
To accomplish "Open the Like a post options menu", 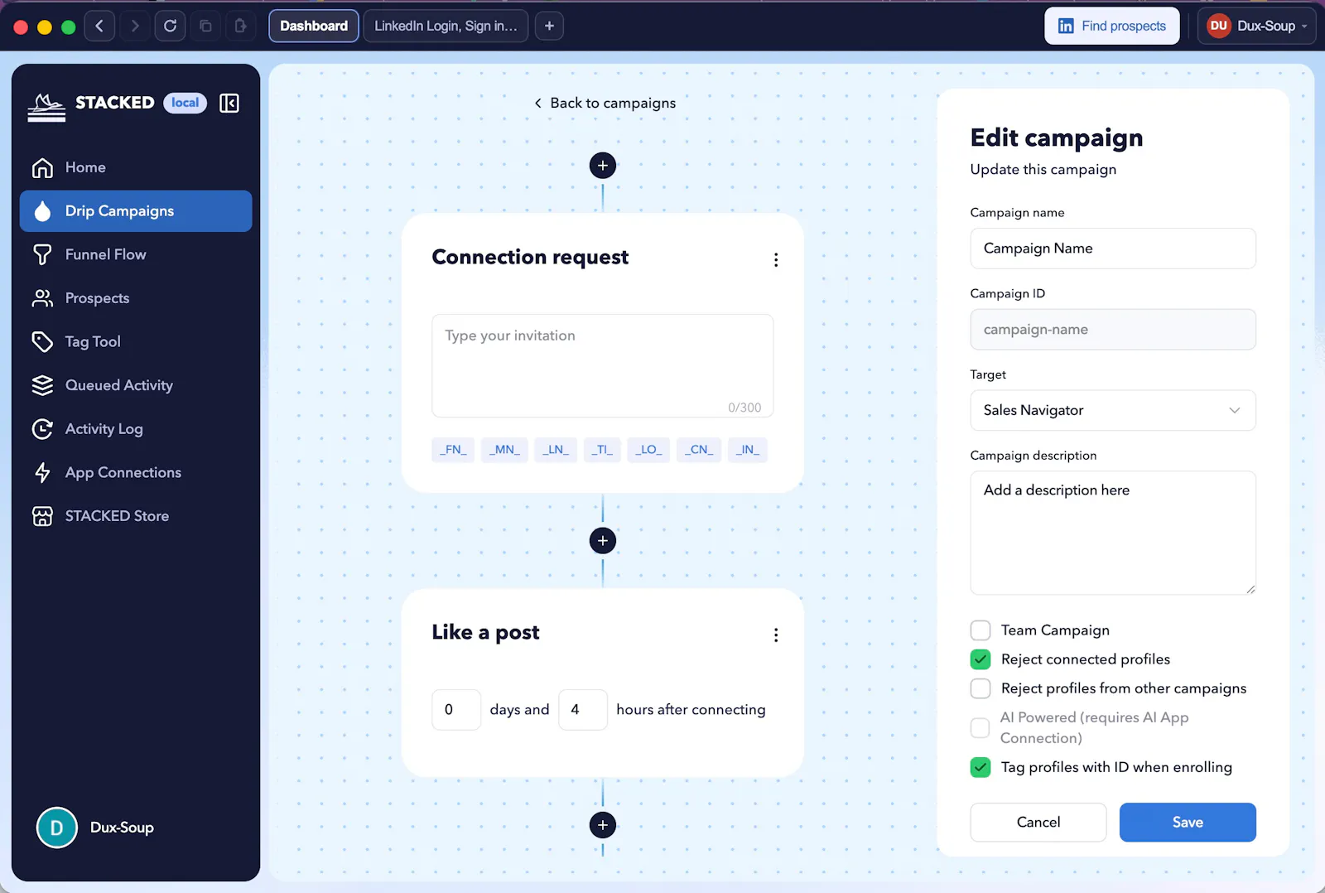I will (776, 635).
